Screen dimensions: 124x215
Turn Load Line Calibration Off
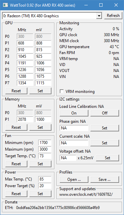click(x=105, y=113)
